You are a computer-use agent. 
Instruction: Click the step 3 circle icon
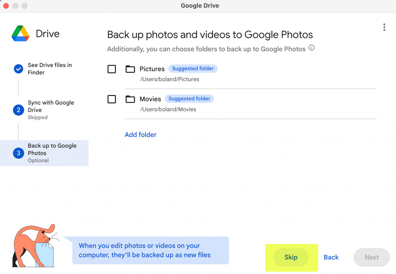19,153
